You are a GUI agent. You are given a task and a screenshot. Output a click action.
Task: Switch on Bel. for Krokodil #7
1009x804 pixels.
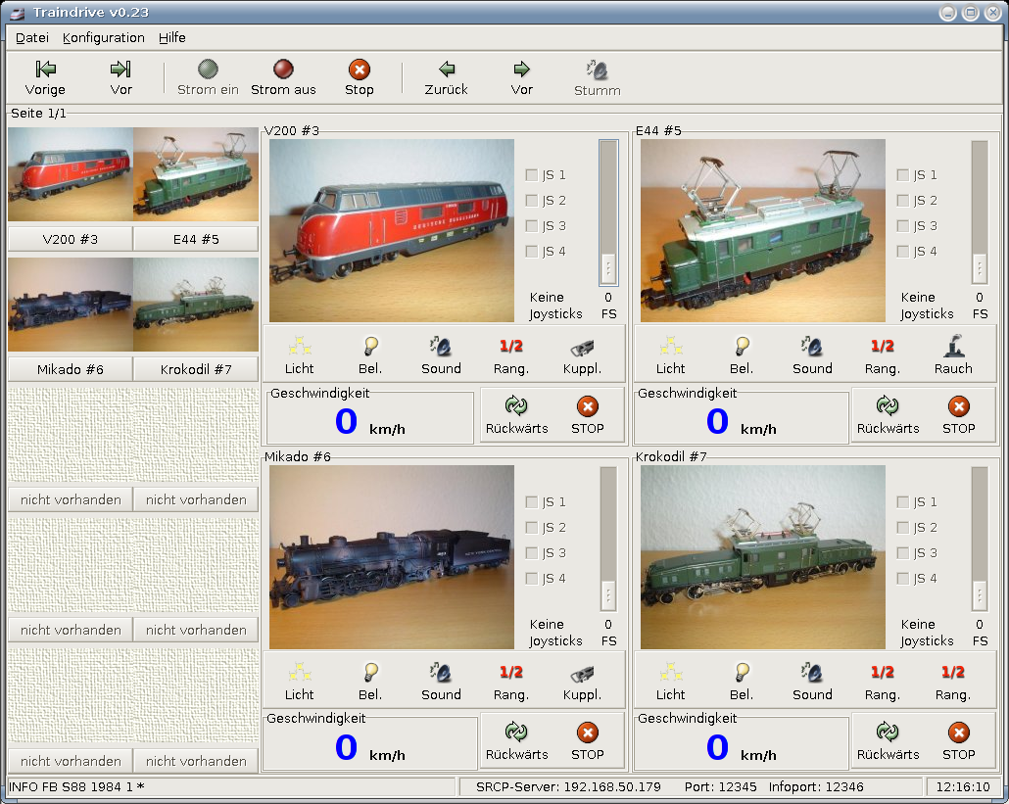point(742,673)
